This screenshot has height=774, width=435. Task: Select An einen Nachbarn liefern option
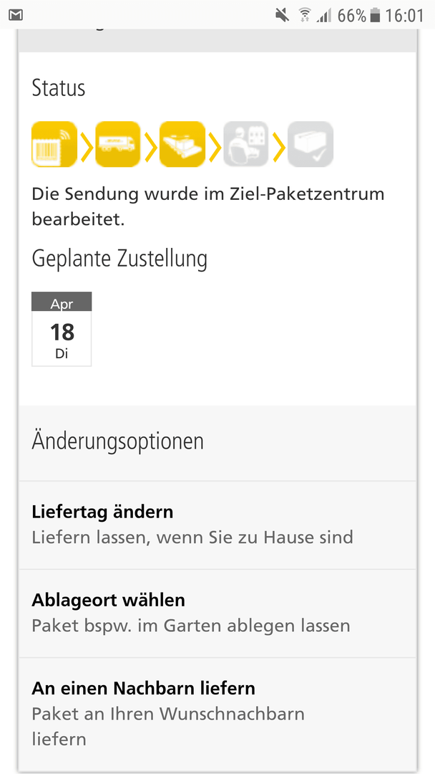[217, 715]
